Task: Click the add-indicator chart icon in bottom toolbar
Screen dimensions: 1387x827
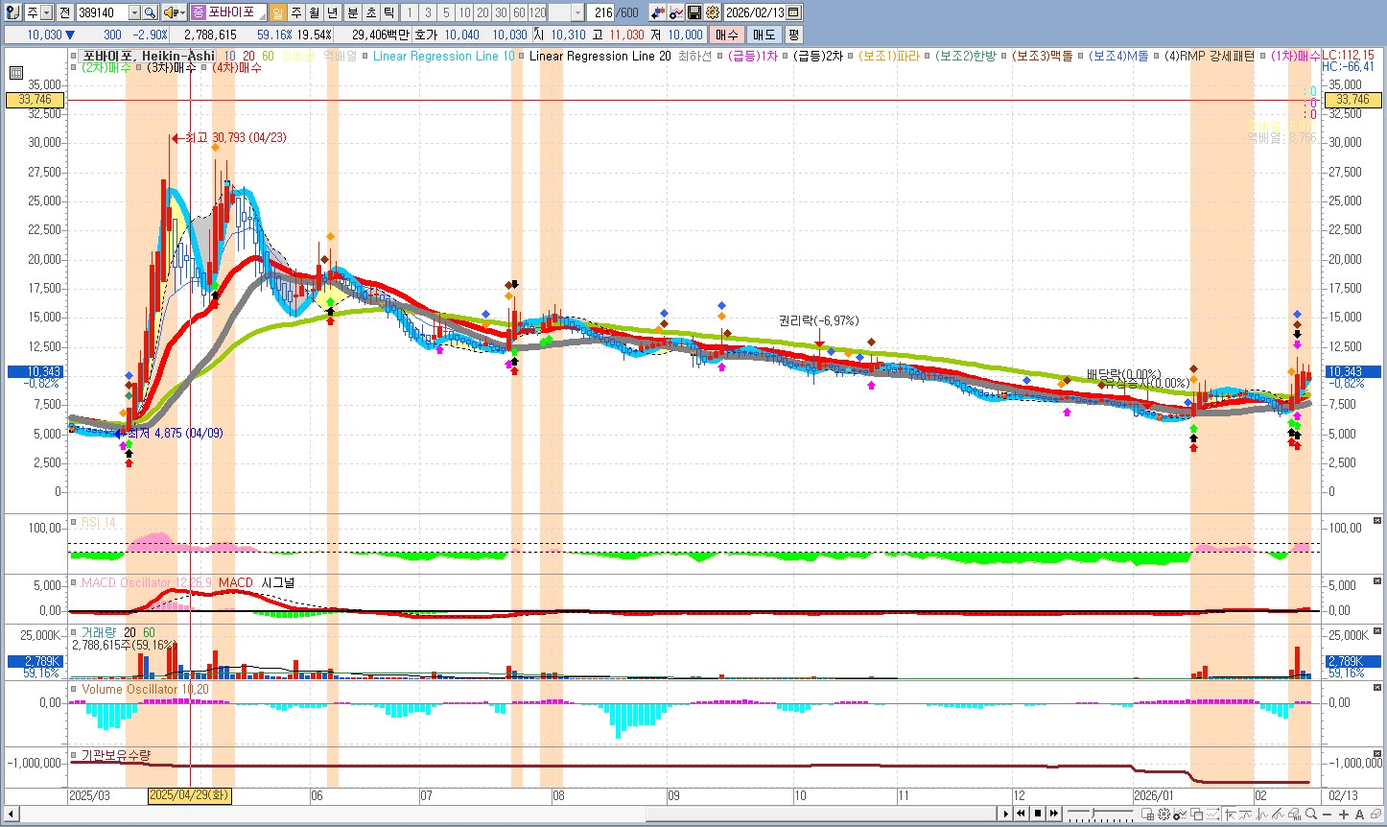Action: (x=1180, y=814)
